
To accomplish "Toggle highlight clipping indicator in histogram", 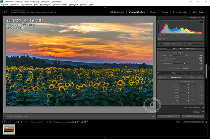I will [201, 22].
